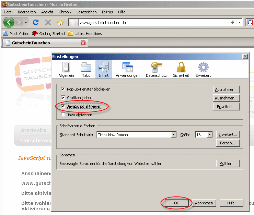
Task: Open the Sicherheit padlock panel
Action: tap(181, 70)
